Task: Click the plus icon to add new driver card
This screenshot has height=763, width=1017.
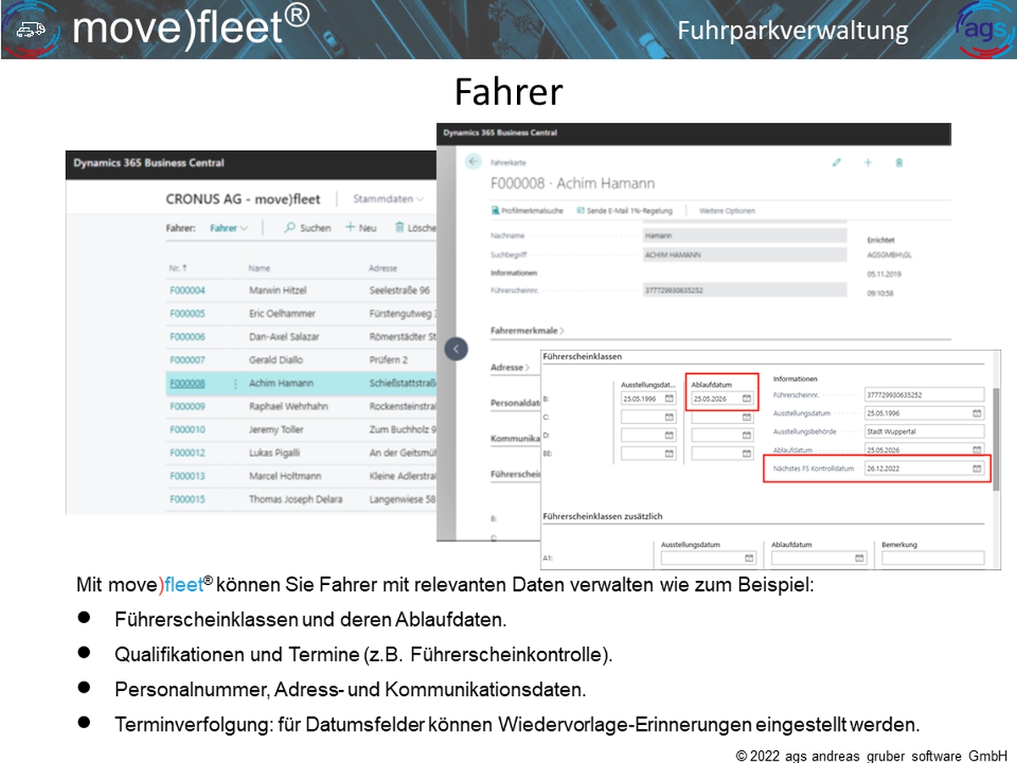Action: coord(868,162)
